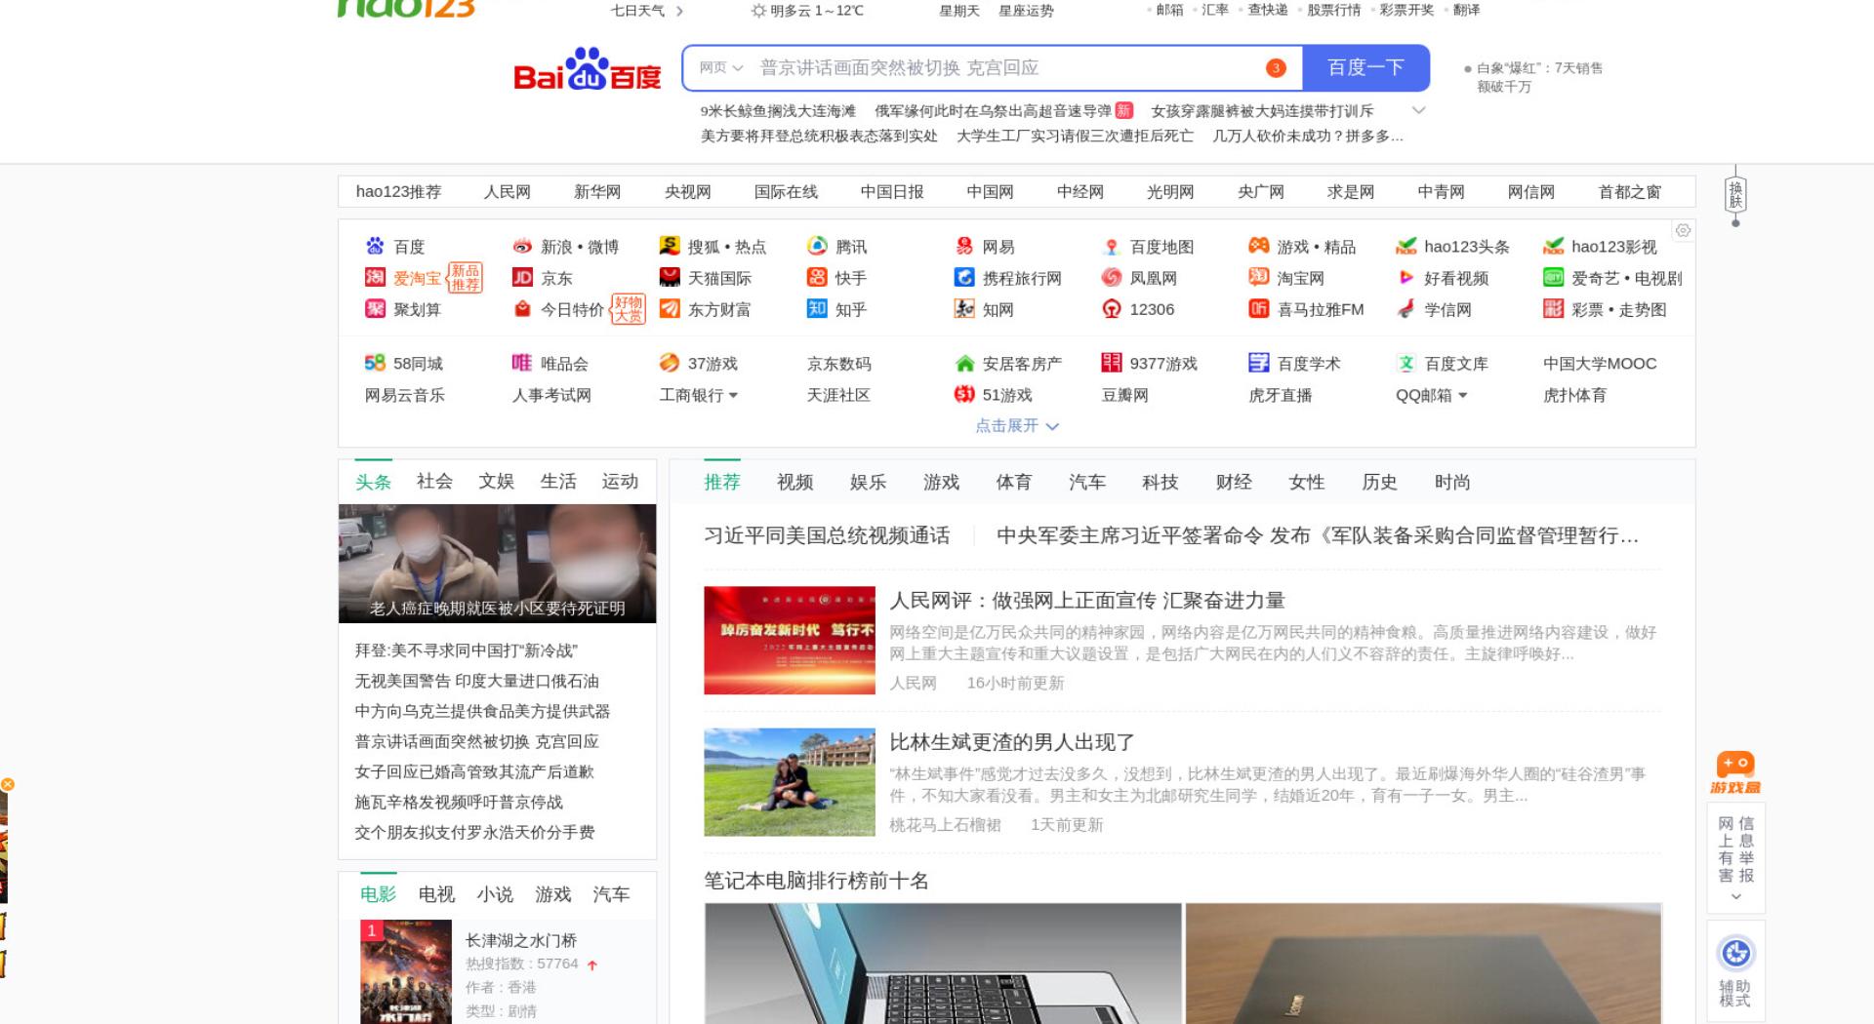Open article 比林生斌更渣的男人出现了
1874x1024 pixels.
point(1012,742)
